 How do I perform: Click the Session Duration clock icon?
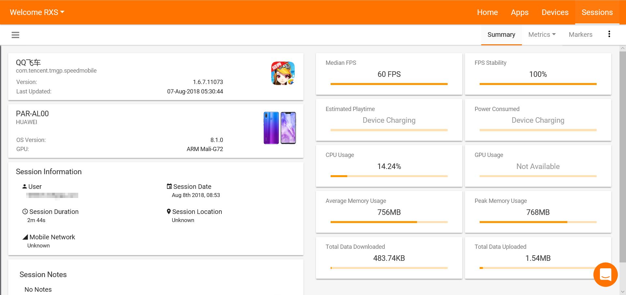[25, 212]
